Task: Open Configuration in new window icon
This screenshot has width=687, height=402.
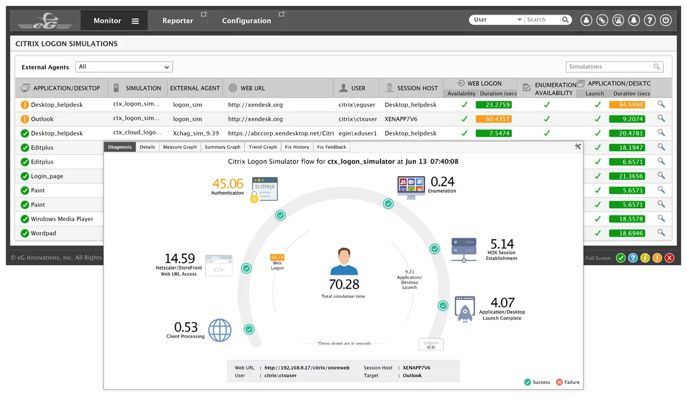Action: click(x=281, y=15)
